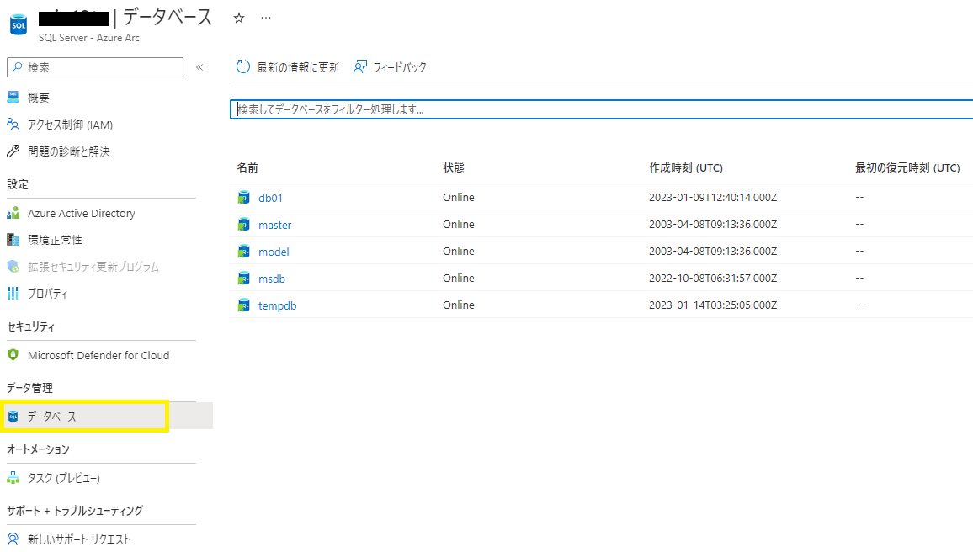
Task: Click 最初の復元時刻 (UTC) column header
Action: tap(907, 167)
